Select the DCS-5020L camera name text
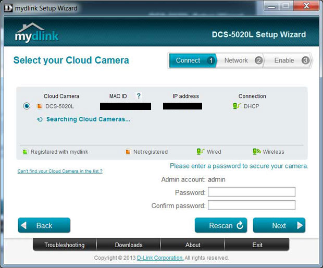Image resolution: width=323 pixels, height=268 pixels. click(x=59, y=106)
